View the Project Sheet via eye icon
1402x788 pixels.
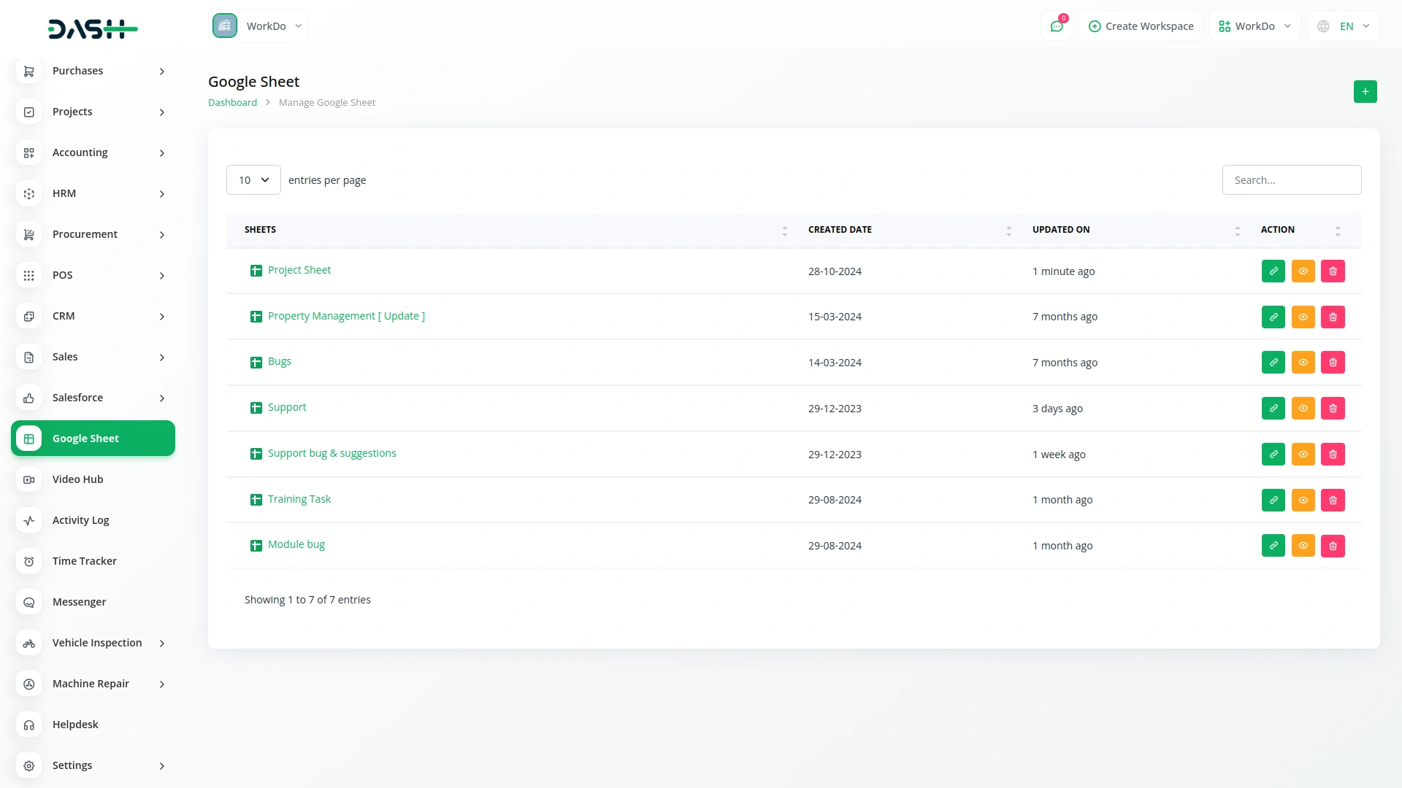pyautogui.click(x=1303, y=271)
